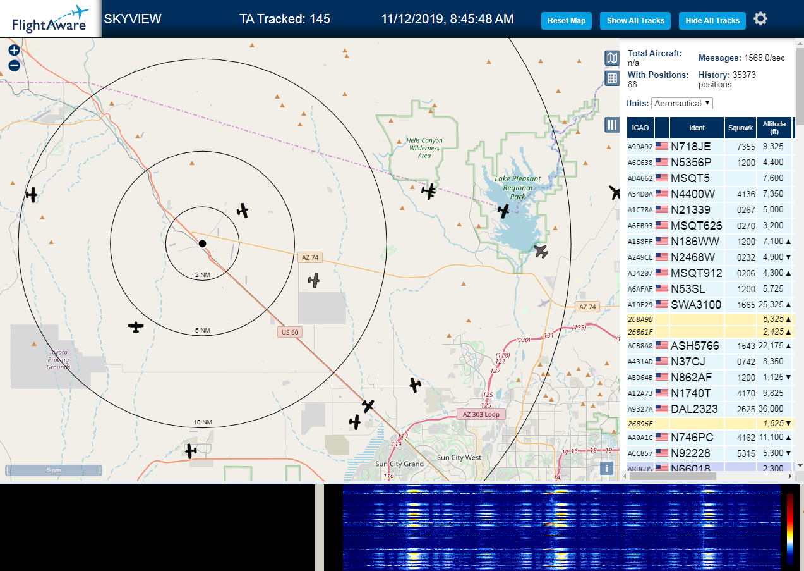Sort table by Altitude (ft) column
The width and height of the screenshot is (804, 571).
click(774, 128)
